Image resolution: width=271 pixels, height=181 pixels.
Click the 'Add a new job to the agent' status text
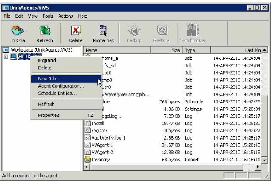(30, 176)
